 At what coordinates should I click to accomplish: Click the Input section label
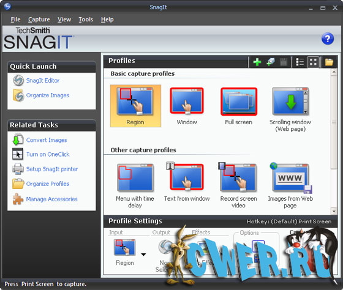pyautogui.click(x=116, y=232)
